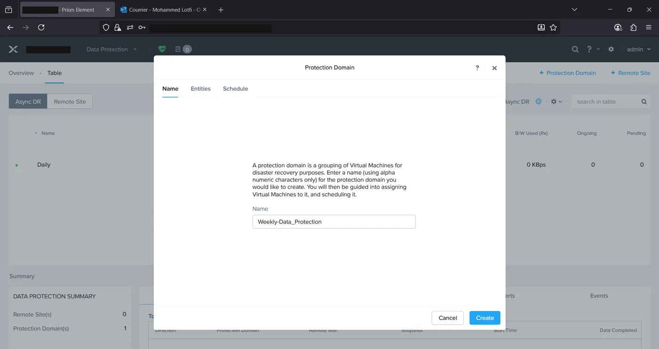Switch to the Entities tab

[x=201, y=89]
